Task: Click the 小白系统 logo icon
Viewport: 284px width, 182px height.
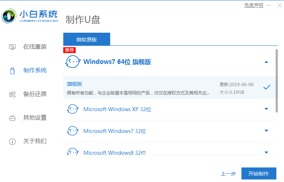Action: (9, 16)
